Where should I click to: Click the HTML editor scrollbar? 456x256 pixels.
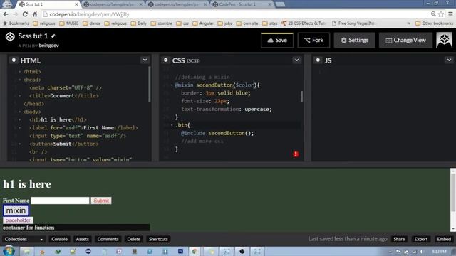pyautogui.click(x=150, y=84)
